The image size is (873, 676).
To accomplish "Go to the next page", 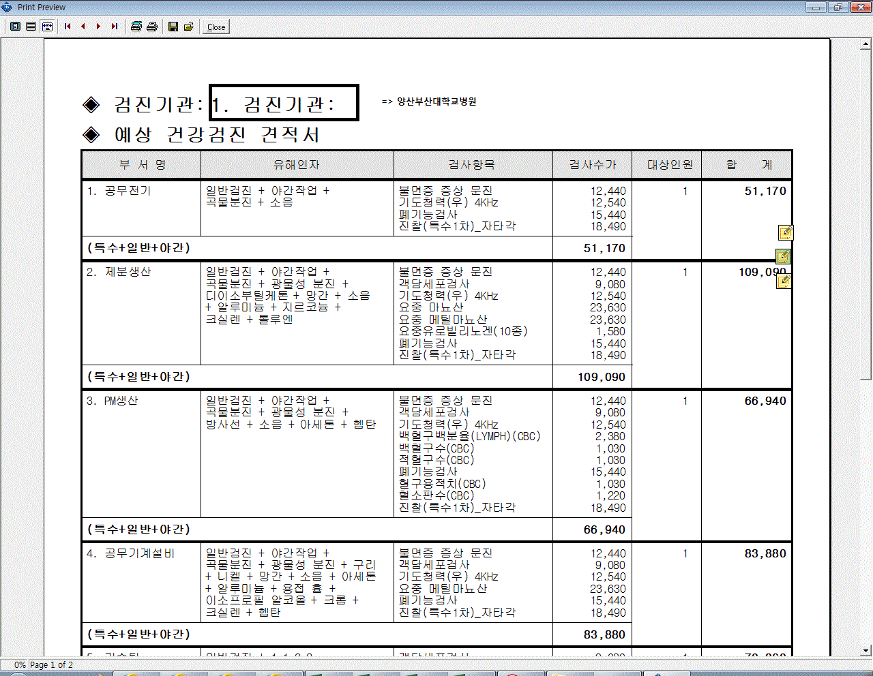I will (99, 27).
